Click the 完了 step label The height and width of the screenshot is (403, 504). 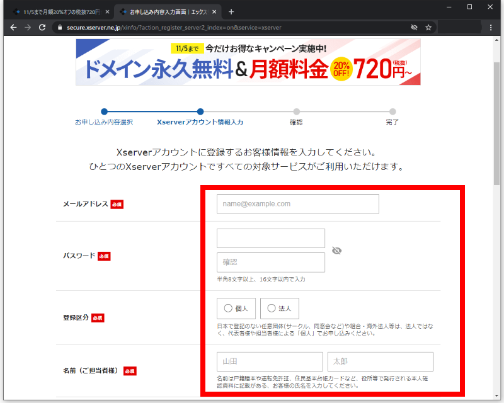coord(392,122)
